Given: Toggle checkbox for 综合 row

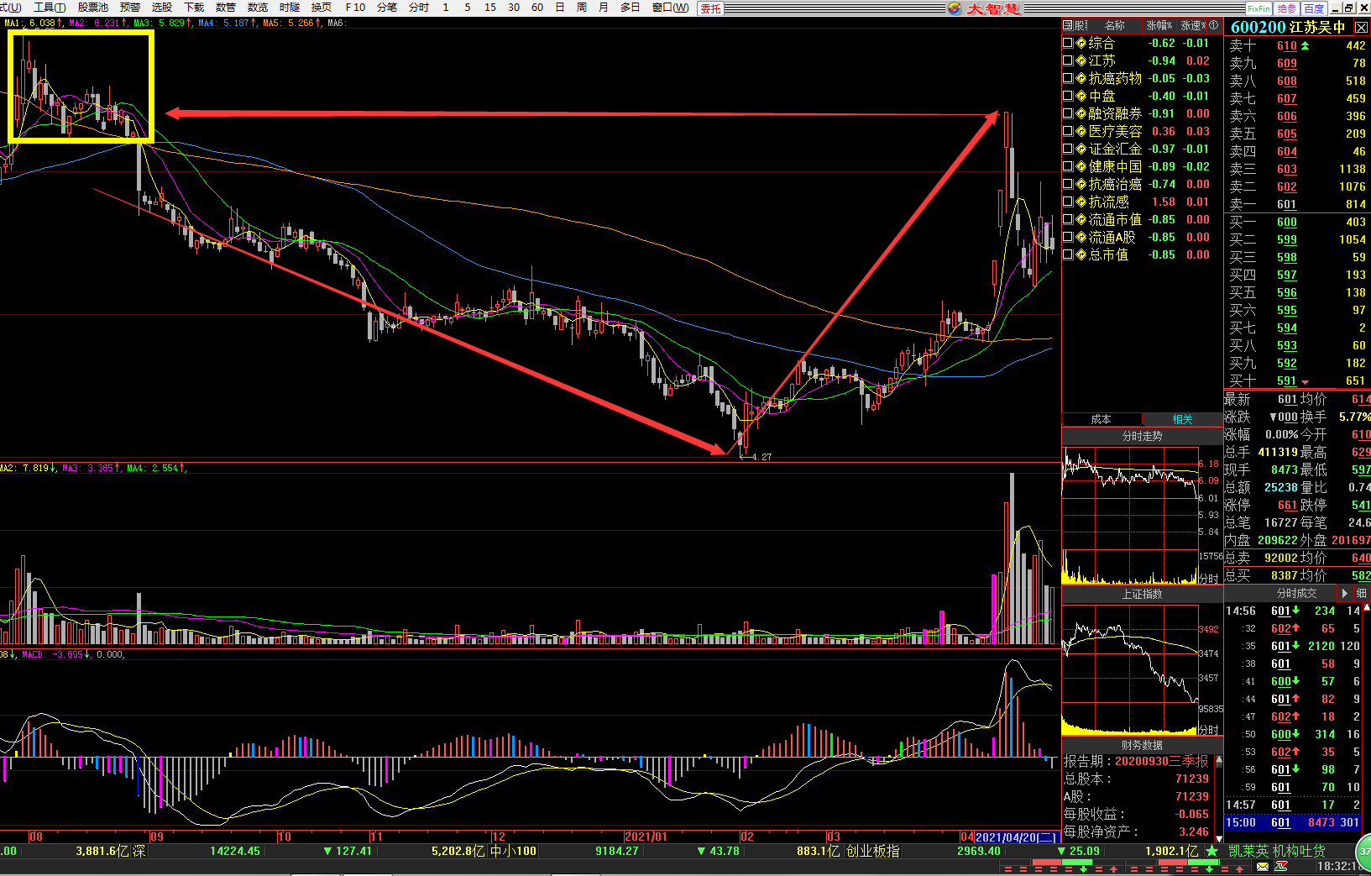Looking at the screenshot, I should [1068, 43].
